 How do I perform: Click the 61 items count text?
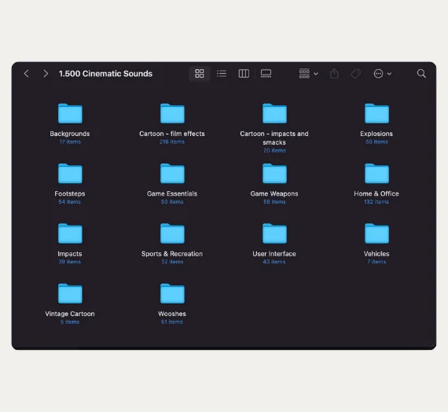(171, 322)
